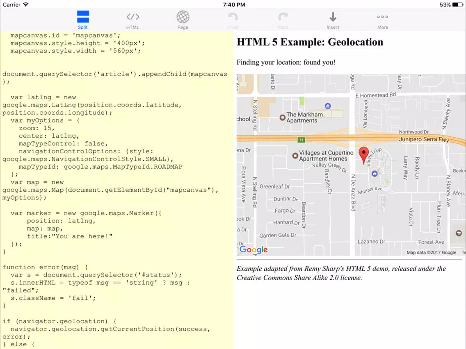Click the 'title:"You are here!"' line

(70, 236)
